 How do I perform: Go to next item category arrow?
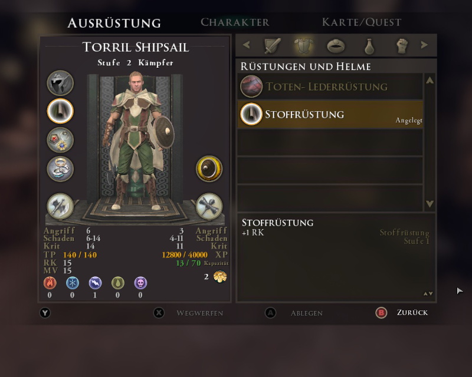click(x=424, y=45)
